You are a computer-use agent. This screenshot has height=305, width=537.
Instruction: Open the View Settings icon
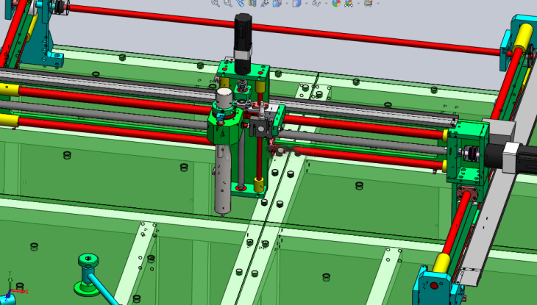(x=368, y=3)
